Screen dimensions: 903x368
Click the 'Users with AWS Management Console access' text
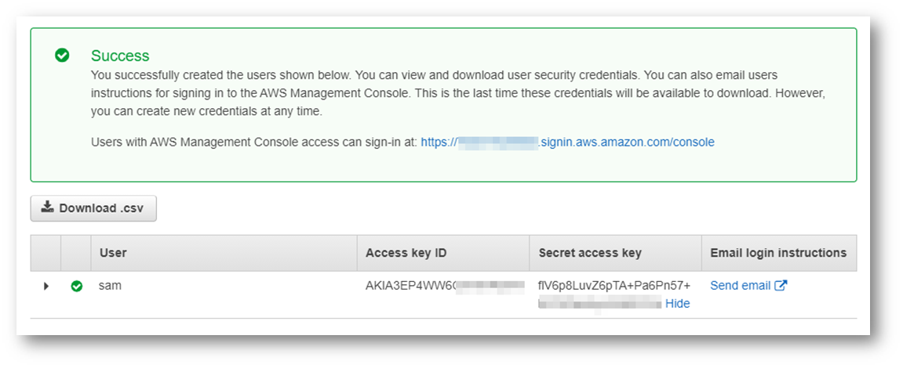pyautogui.click(x=254, y=143)
